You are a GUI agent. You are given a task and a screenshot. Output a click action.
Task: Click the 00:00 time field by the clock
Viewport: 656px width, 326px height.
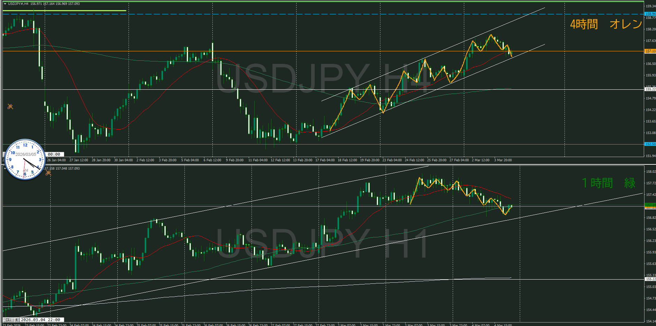tap(54, 154)
